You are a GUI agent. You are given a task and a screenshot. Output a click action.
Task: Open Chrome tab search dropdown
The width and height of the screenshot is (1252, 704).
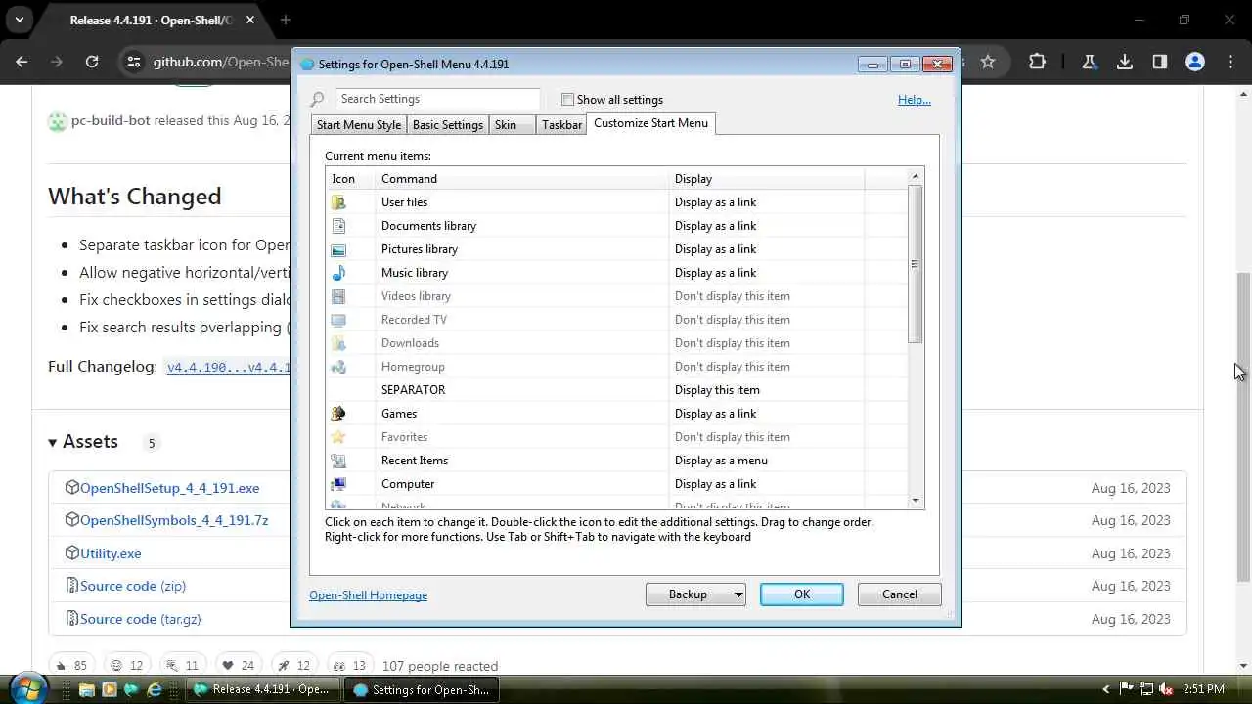19,20
